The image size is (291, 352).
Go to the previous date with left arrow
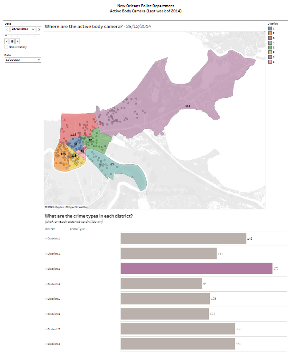(x=7, y=29)
